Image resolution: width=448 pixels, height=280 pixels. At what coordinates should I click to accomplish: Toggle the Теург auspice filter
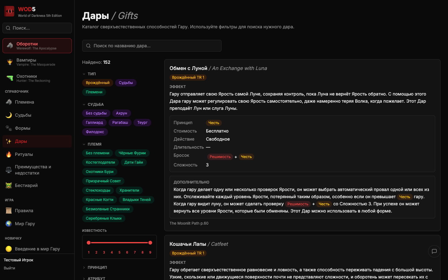click(142, 123)
